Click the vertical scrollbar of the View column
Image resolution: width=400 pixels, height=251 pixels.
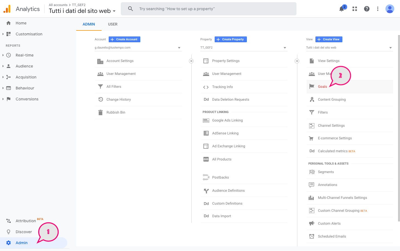[x=399, y=128]
